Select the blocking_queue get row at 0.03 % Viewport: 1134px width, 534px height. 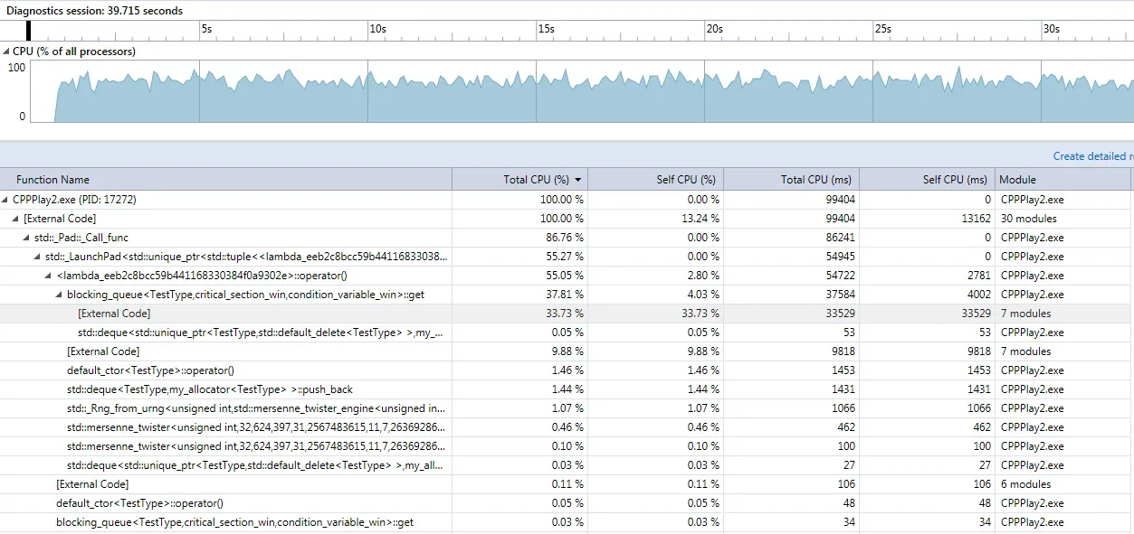[x=567, y=521]
